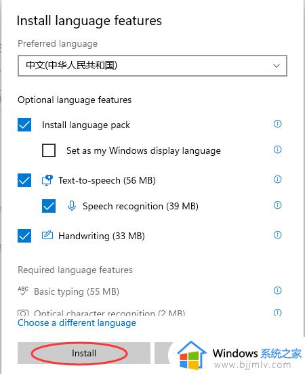
Task: Show info for Install language pack
Action: (x=277, y=124)
